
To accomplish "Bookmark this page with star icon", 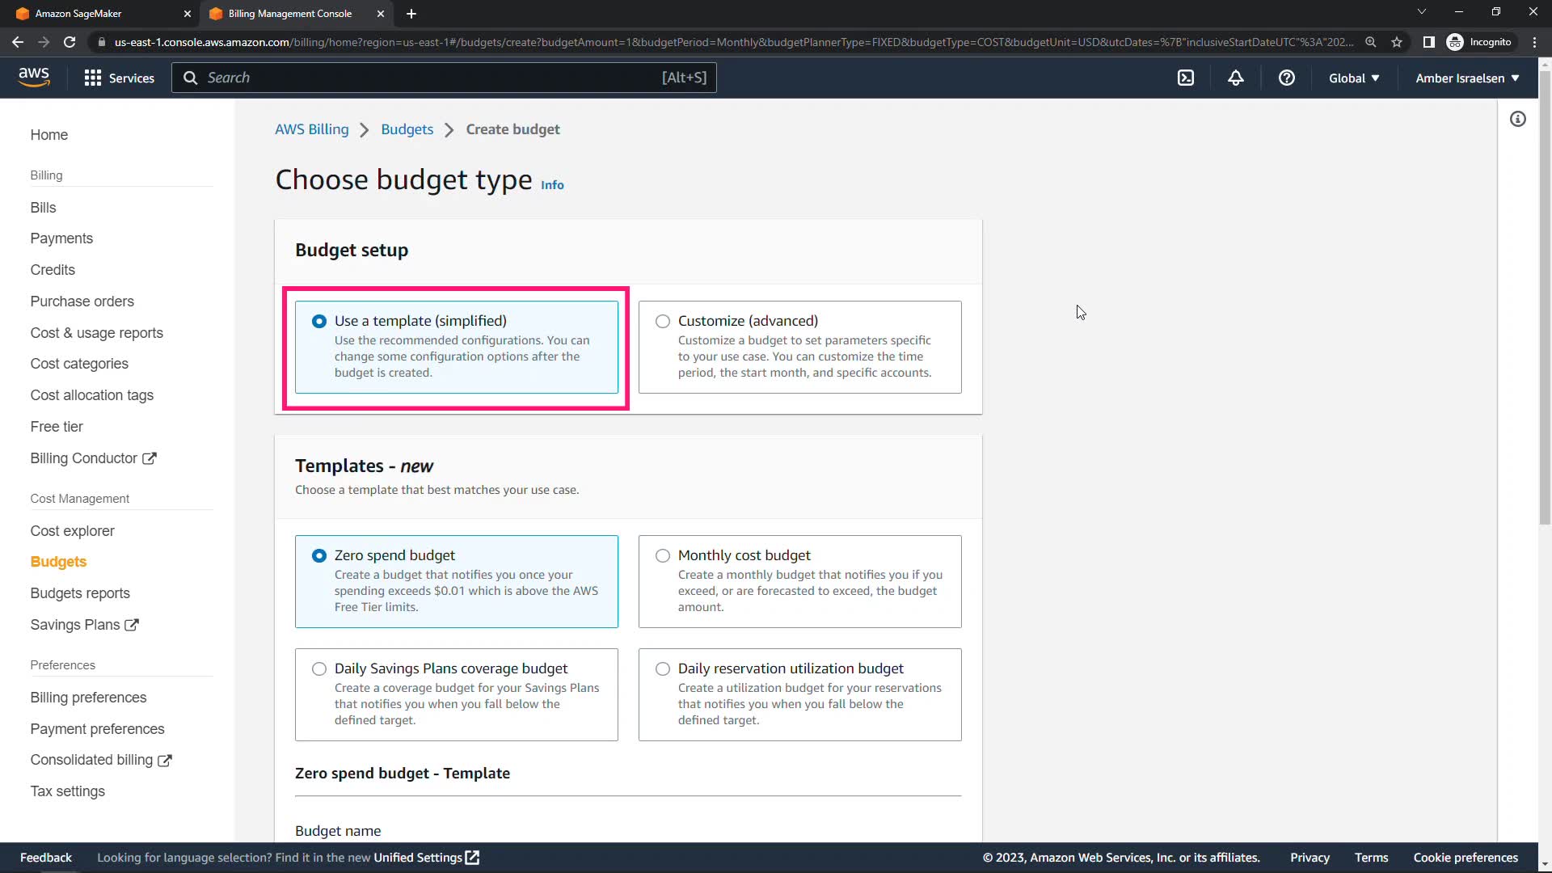I will 1397,42.
